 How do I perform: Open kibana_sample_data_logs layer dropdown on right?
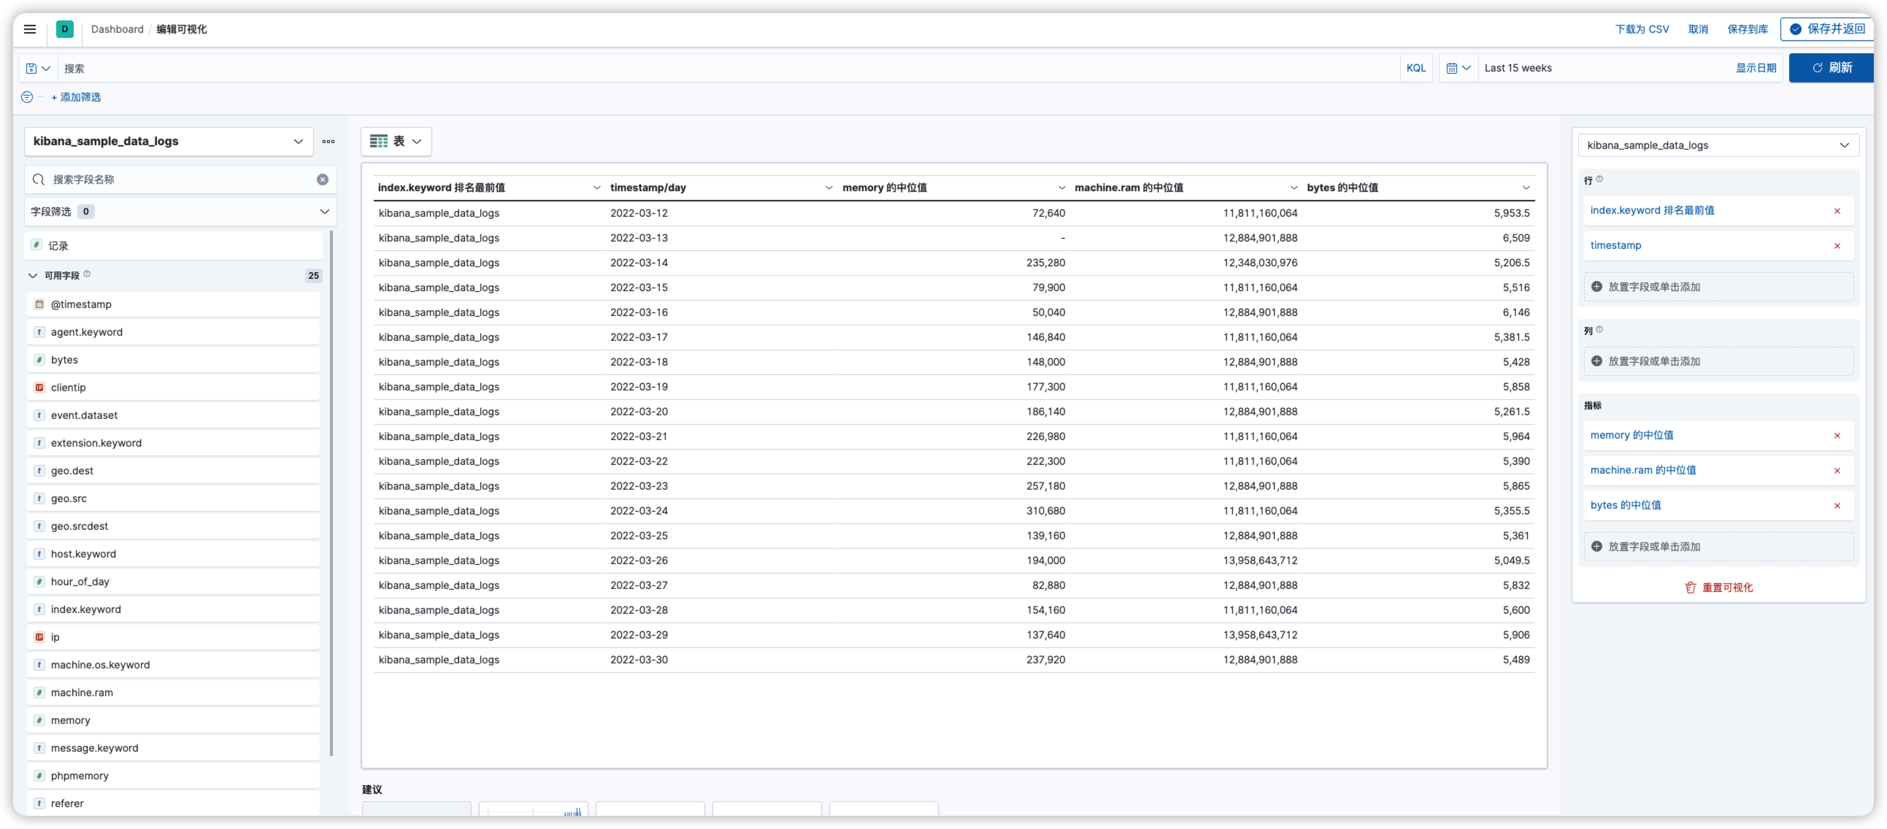pos(1718,145)
